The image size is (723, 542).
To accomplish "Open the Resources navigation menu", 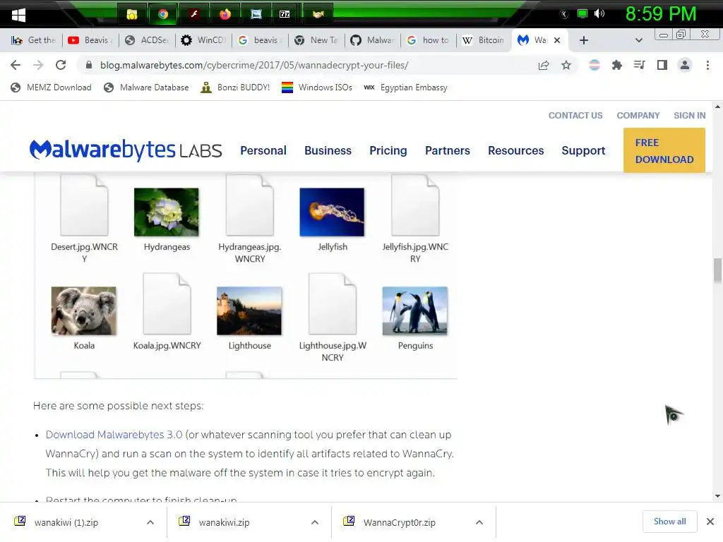I will click(x=516, y=150).
